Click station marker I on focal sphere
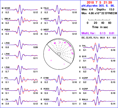118x108 pixels. click(64, 64)
